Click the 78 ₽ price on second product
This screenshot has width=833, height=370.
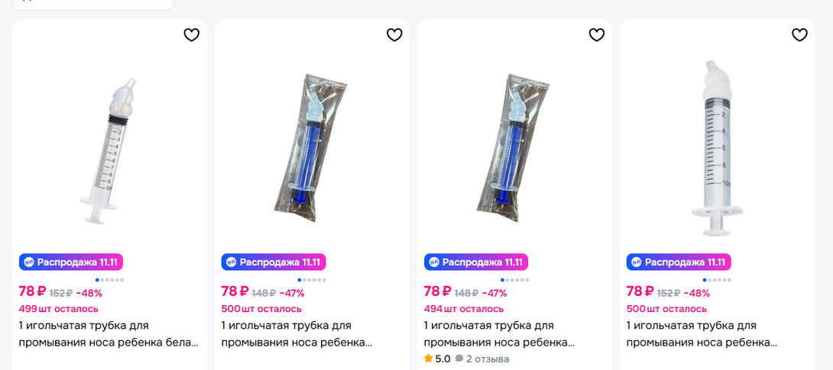235,291
